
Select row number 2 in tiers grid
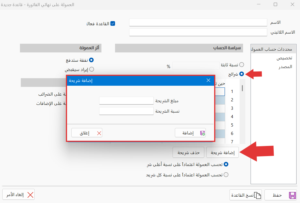coord(232,100)
